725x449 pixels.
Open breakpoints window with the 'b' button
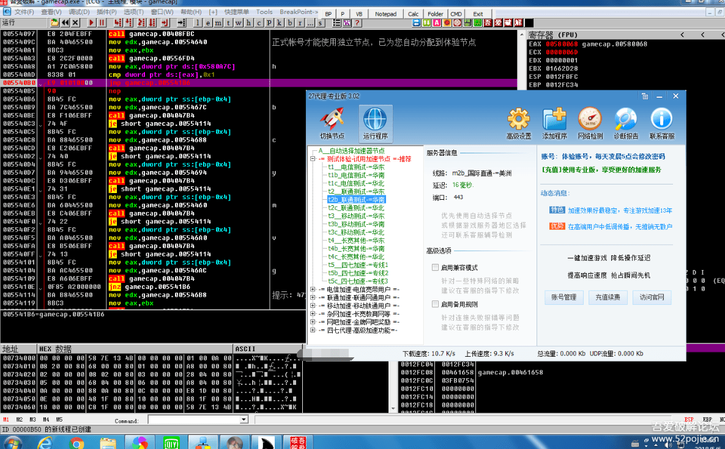290,23
